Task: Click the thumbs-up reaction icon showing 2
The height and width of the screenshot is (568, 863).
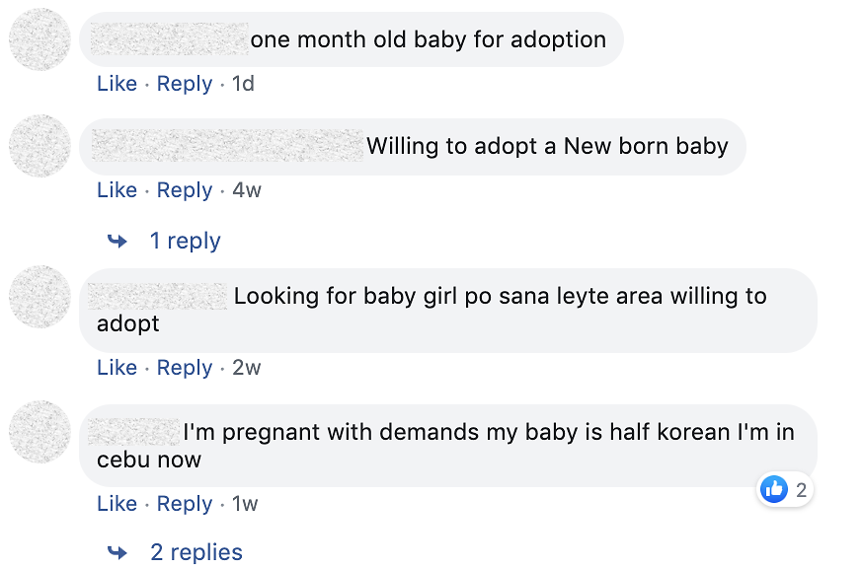Action: tap(774, 489)
